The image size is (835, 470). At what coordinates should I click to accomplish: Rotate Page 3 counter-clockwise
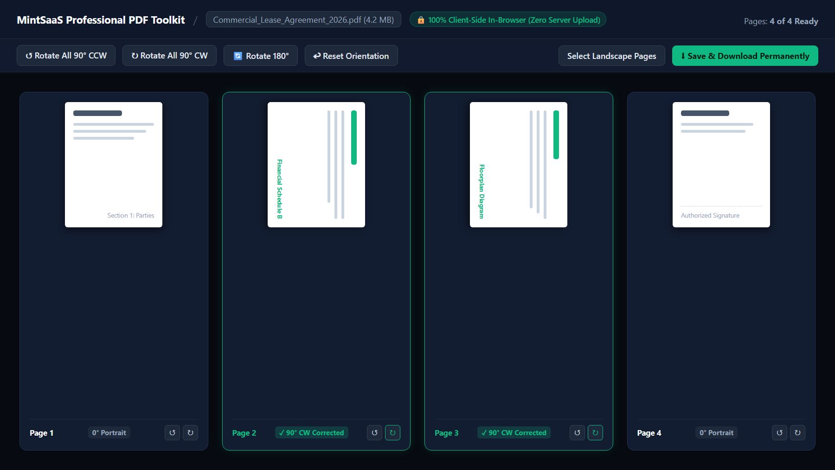pyautogui.click(x=577, y=432)
